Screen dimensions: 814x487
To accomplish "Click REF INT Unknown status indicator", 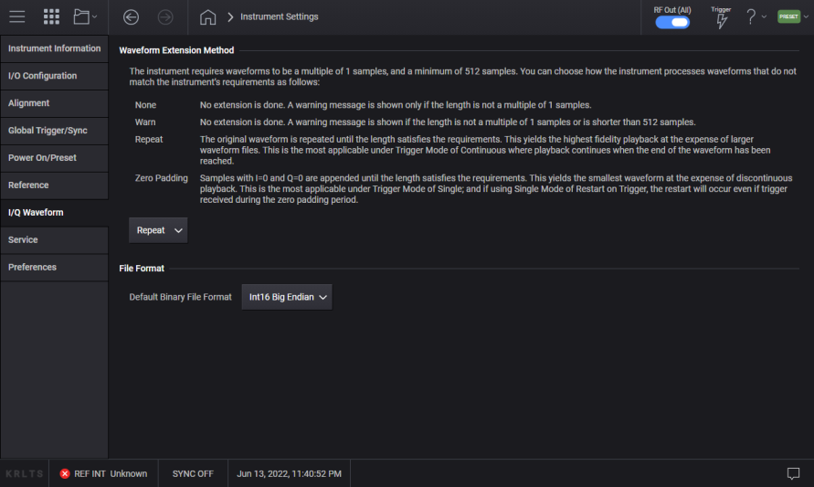I will click(103, 473).
